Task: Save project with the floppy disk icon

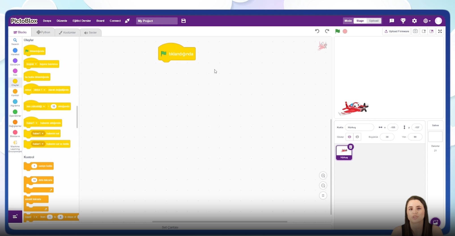Action: point(183,21)
